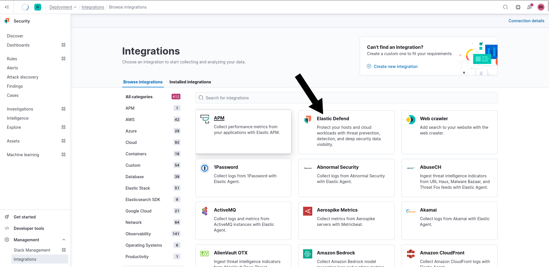Click the 1Password logo icon

(205, 168)
